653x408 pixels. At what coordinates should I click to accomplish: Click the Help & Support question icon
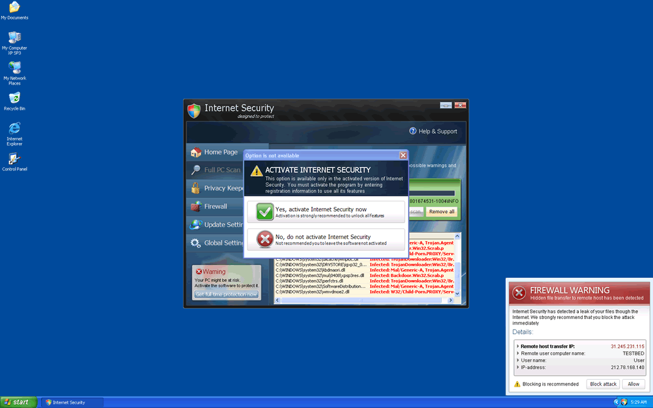[413, 131]
